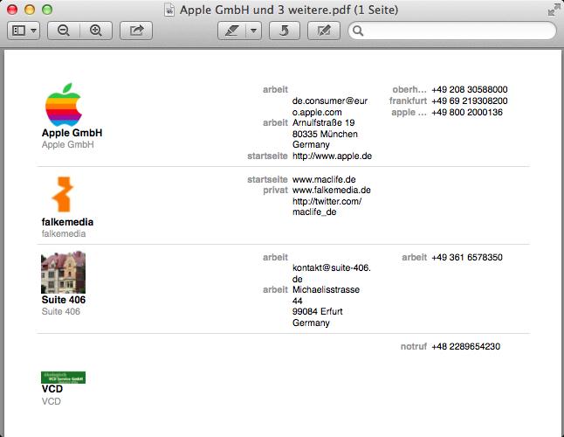This screenshot has width=564, height=437.
Task: Click the kontakt@suite-406.de email
Action: click(x=331, y=274)
